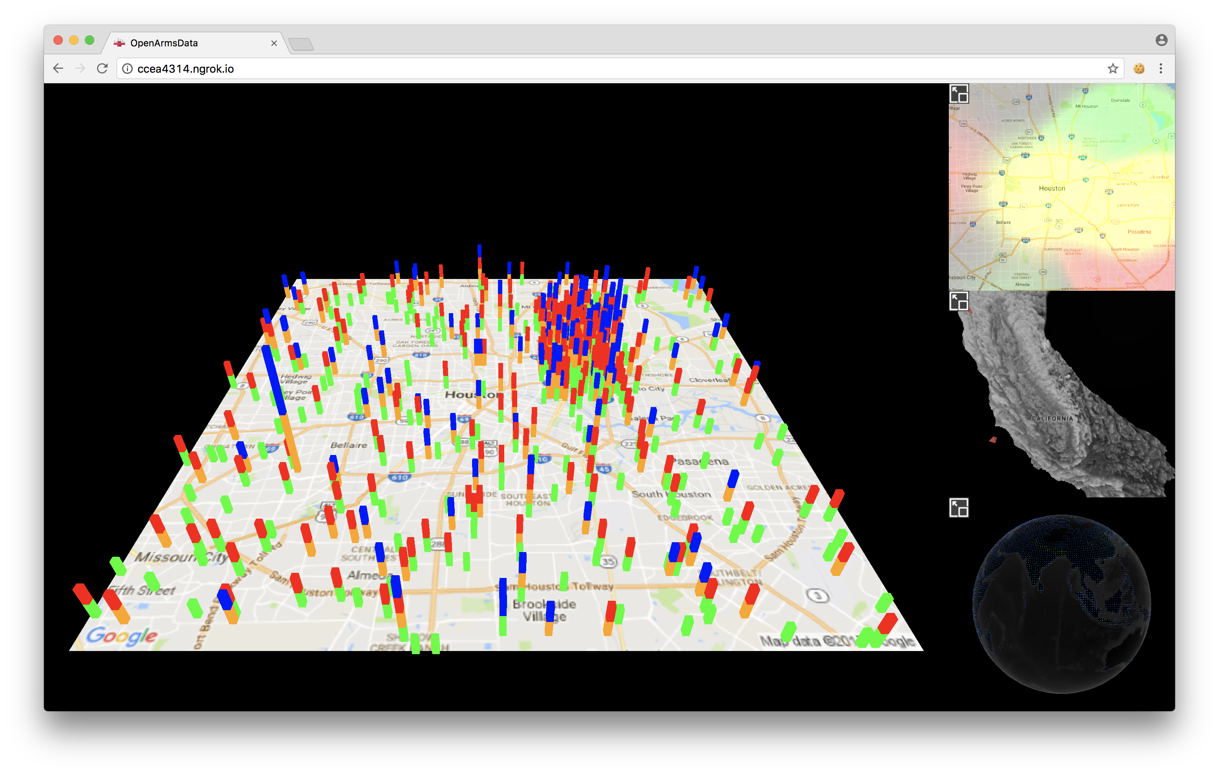Open a new browser tab
This screenshot has width=1219, height=774.
point(302,44)
